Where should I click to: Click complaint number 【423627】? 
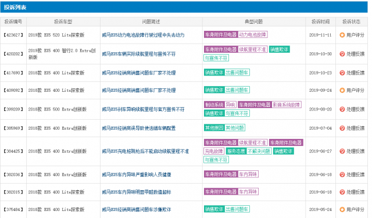point(13,35)
